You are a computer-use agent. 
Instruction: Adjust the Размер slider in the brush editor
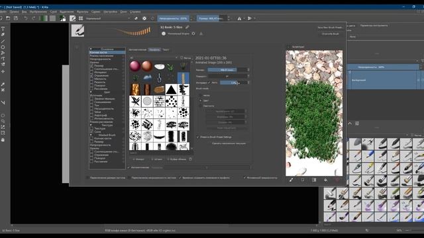(x=227, y=70)
